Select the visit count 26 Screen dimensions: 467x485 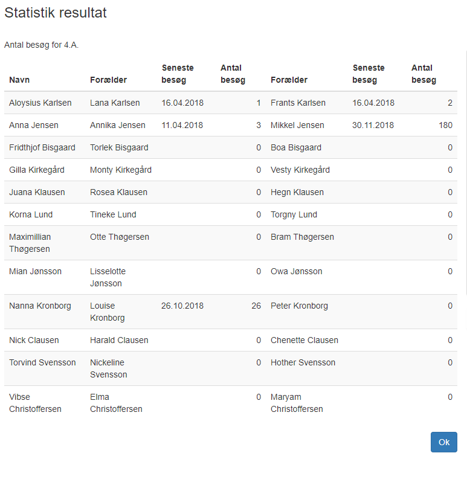(x=256, y=306)
